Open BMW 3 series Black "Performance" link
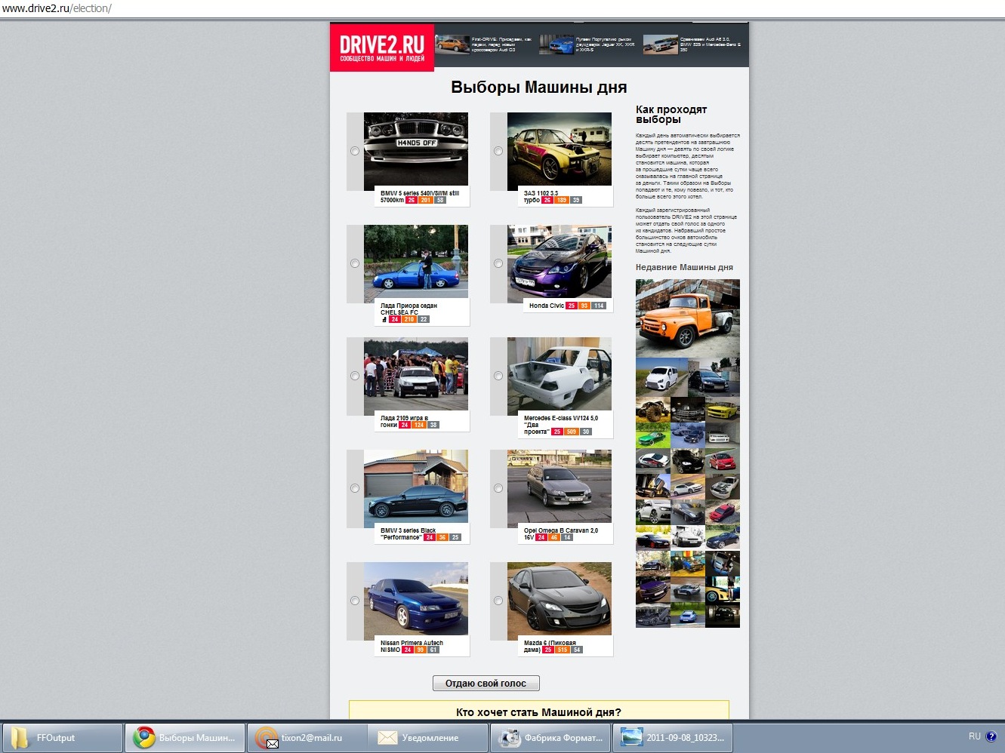Viewport: 1005px width, 753px height. tap(408, 533)
